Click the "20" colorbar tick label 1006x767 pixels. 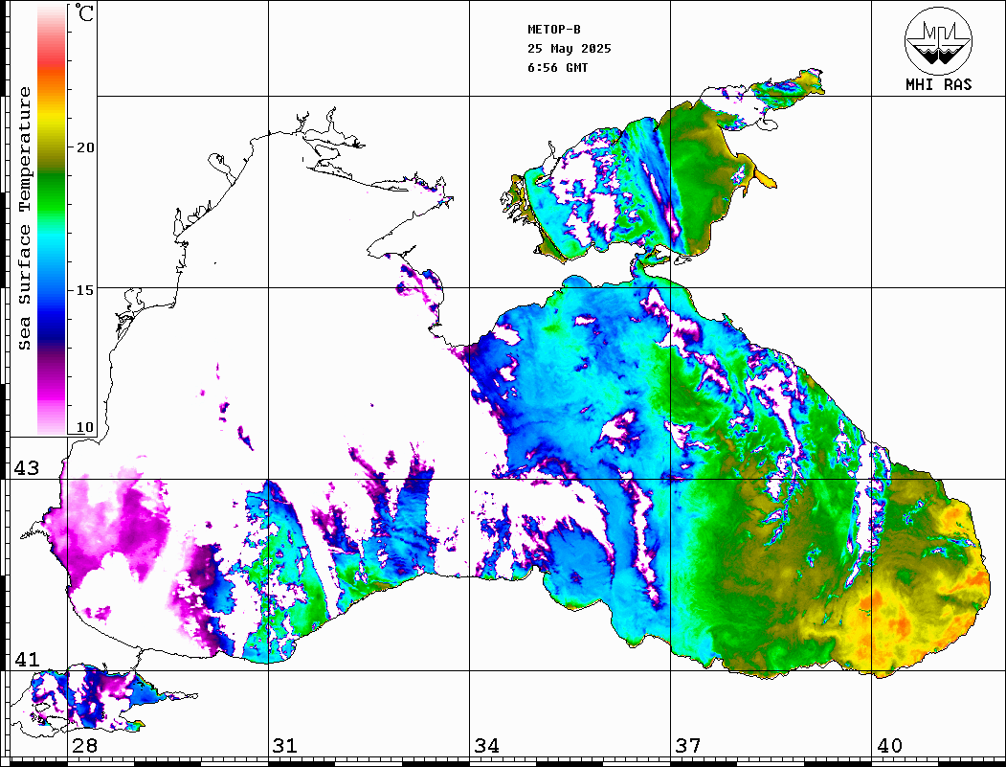[x=84, y=147]
